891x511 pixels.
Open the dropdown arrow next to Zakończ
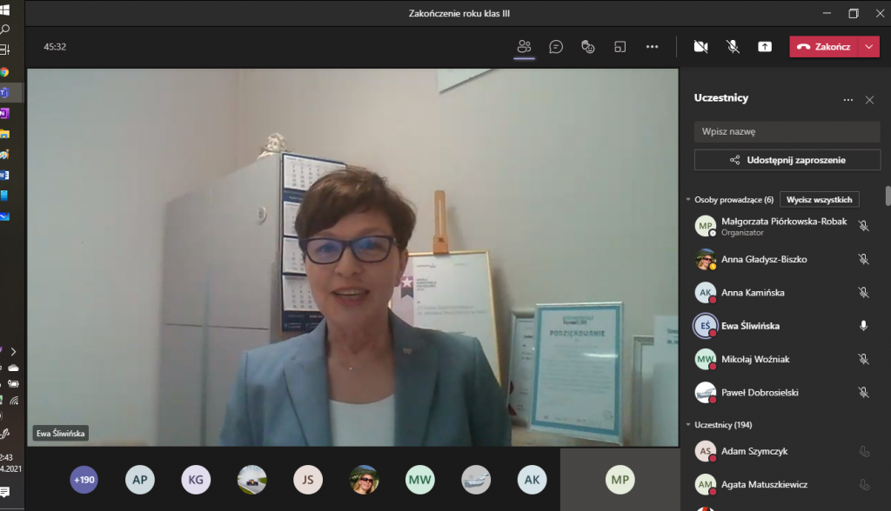pos(869,47)
